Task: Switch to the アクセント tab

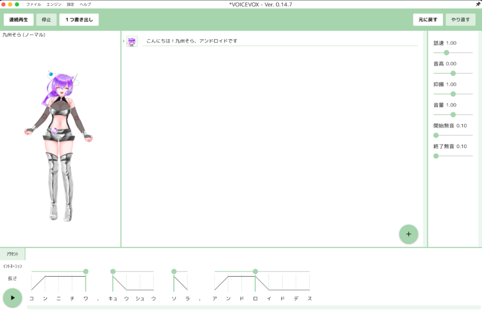Action: pos(13,254)
